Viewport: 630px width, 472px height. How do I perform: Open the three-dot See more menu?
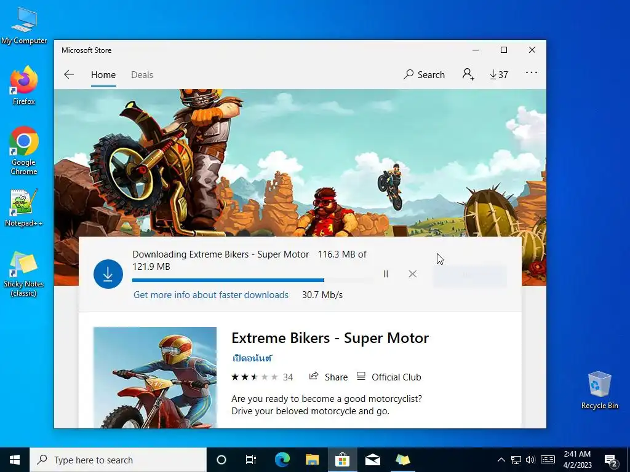pyautogui.click(x=531, y=73)
